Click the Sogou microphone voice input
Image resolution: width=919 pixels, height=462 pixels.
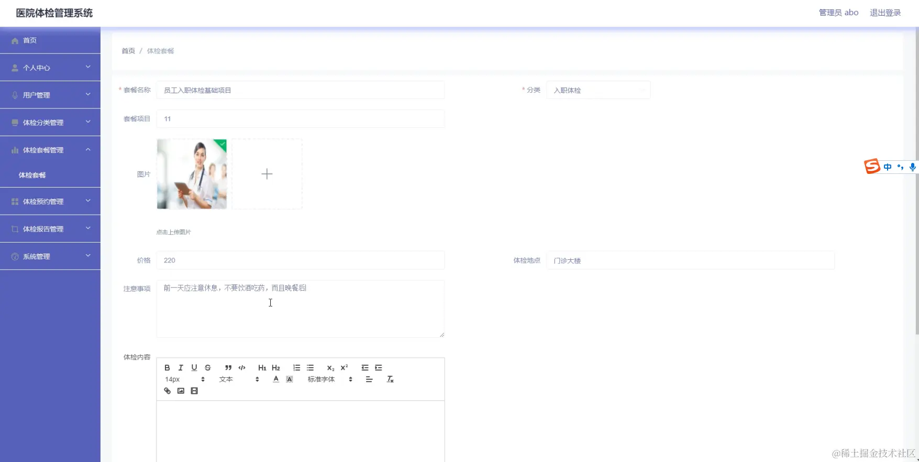tap(912, 167)
